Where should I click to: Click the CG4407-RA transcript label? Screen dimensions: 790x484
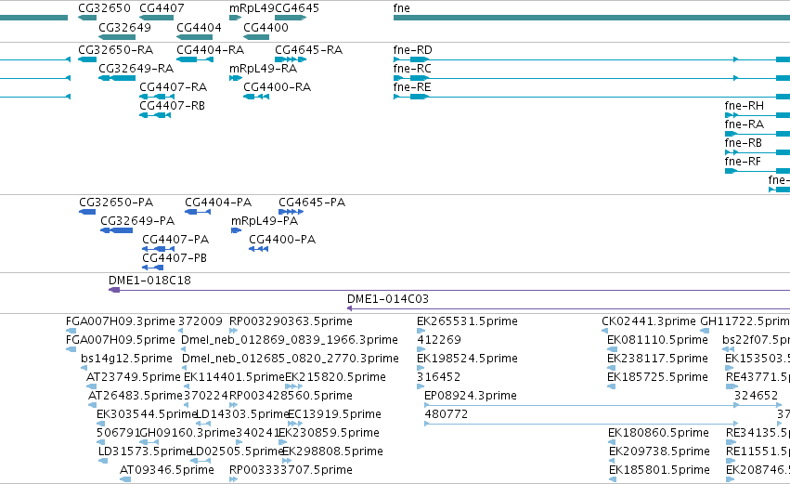(x=174, y=87)
